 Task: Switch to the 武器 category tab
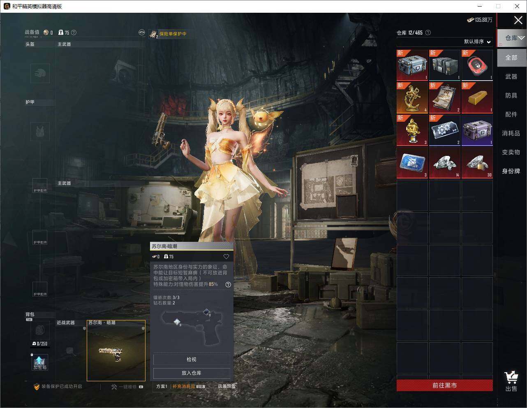pyautogui.click(x=511, y=76)
